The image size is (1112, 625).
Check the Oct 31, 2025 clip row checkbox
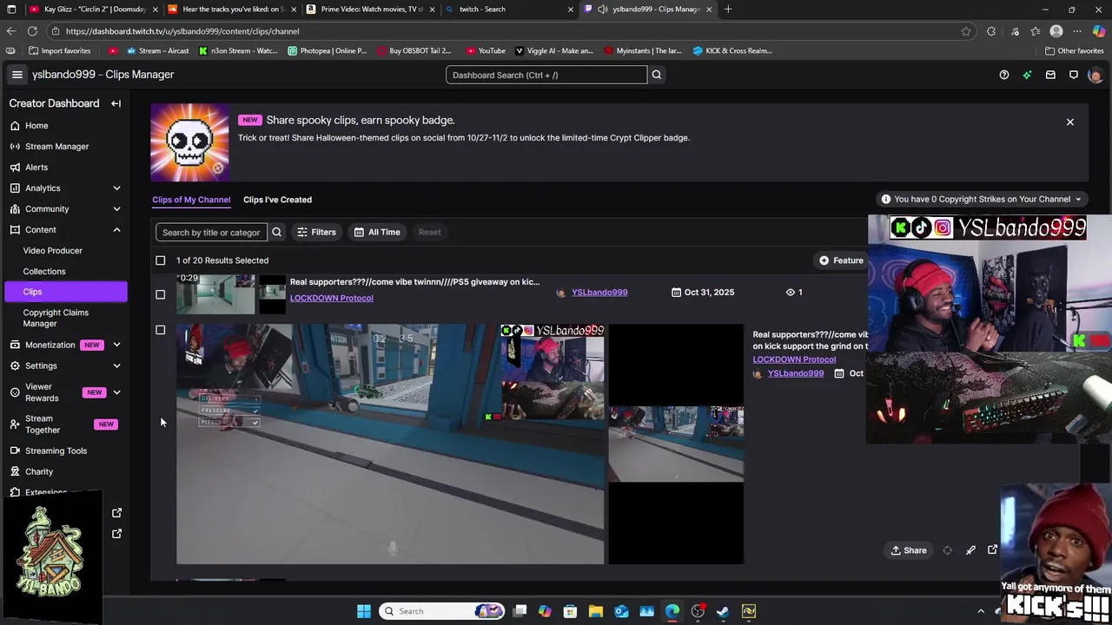tap(160, 294)
